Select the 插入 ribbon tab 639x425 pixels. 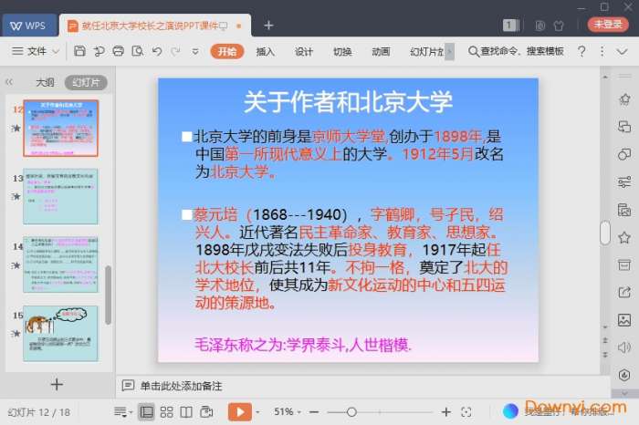(265, 52)
